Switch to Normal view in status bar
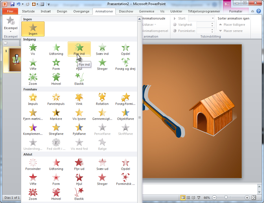264x203 pixels. point(183,198)
